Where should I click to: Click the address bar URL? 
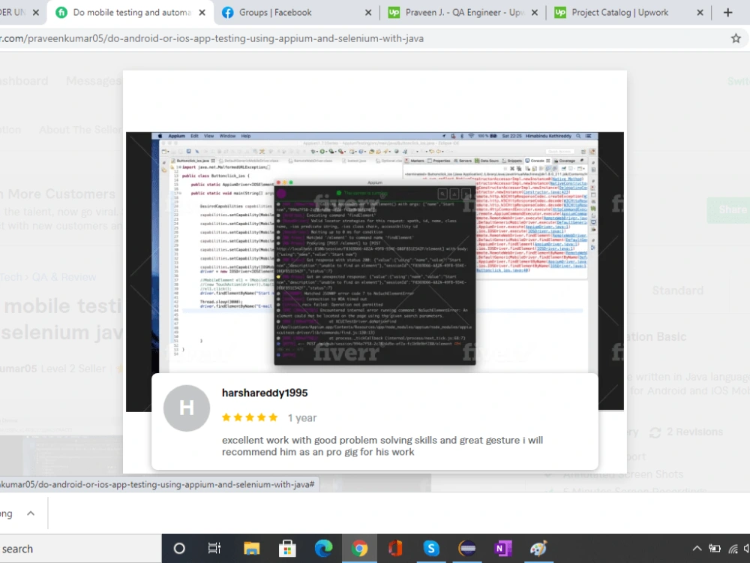pos(212,38)
